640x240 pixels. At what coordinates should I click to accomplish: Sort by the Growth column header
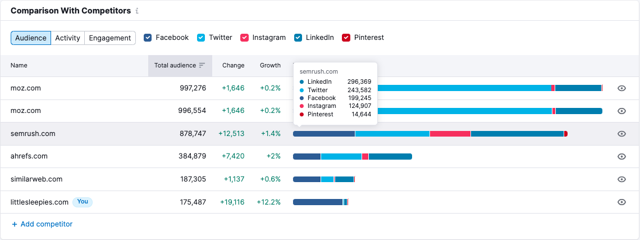(x=270, y=65)
